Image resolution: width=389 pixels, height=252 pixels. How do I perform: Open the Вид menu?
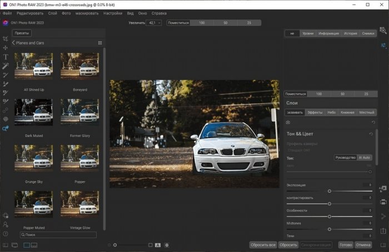tap(130, 13)
